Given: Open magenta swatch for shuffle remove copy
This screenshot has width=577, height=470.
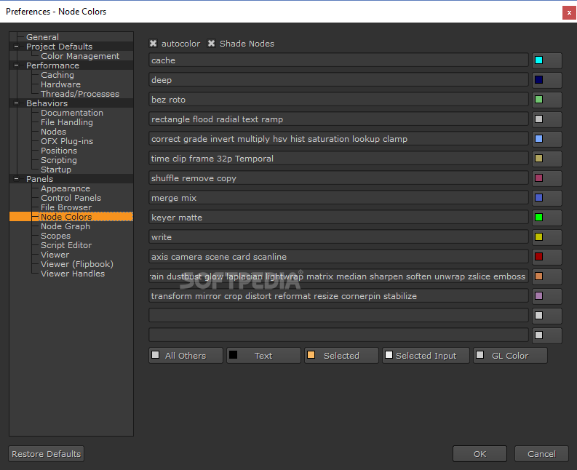Looking at the screenshot, I should (x=547, y=178).
